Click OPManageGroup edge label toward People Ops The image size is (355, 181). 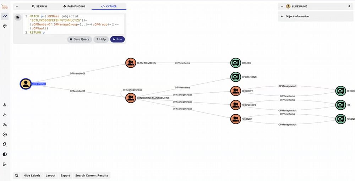pos(182,102)
